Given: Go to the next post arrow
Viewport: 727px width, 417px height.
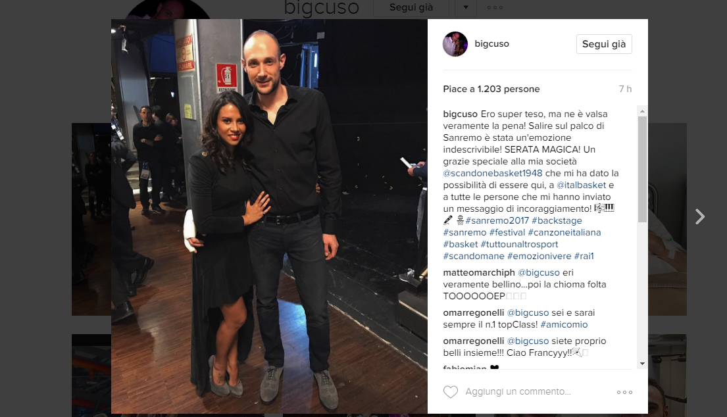Looking at the screenshot, I should (x=699, y=216).
